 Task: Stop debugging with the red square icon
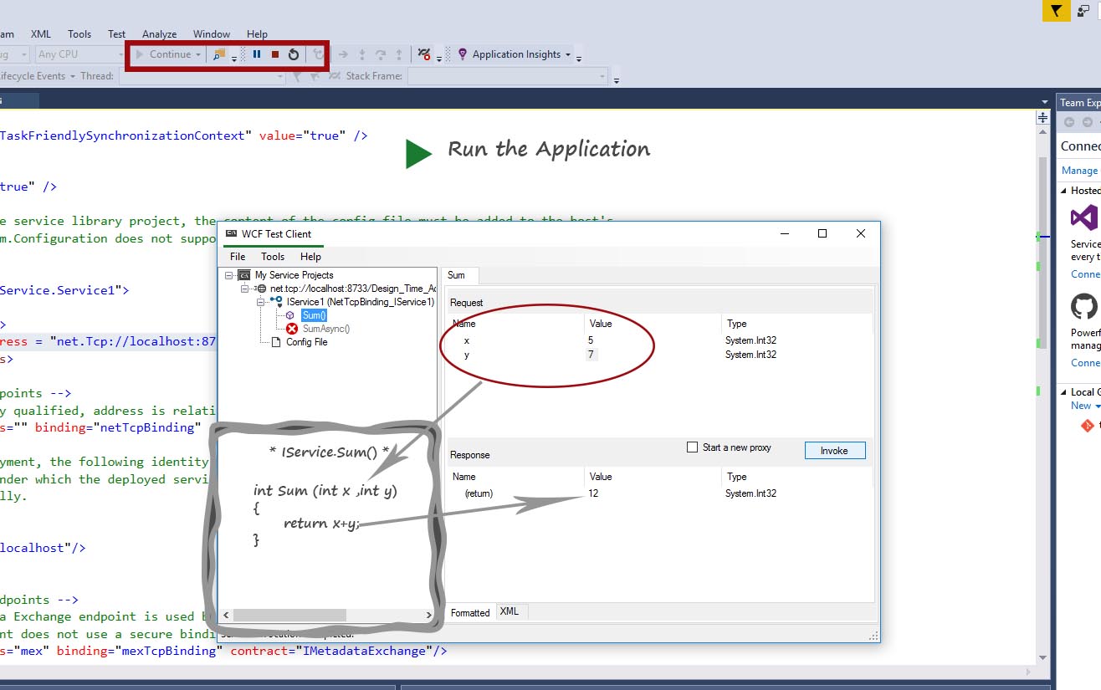click(274, 54)
